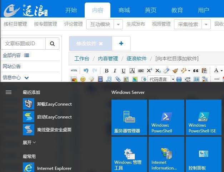This screenshot has width=224, height=172.
Task: Click the eraser clear-format icon
Action: tap(166, 70)
